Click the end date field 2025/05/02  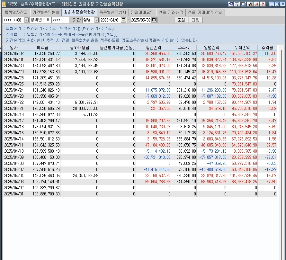[141, 20]
